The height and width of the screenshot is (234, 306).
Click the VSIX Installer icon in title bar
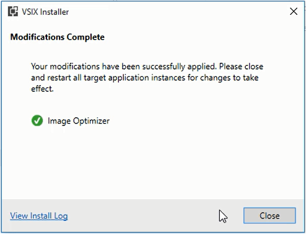click(13, 11)
